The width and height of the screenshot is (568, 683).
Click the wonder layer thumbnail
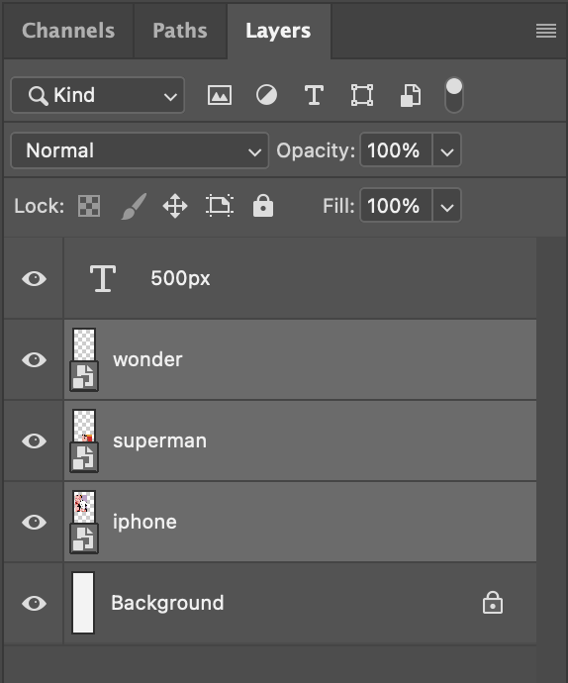coord(84,344)
